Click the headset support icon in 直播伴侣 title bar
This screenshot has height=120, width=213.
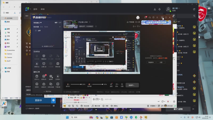150,17
